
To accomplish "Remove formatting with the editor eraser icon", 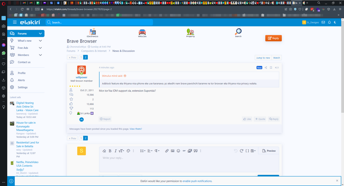I will 104,151.
